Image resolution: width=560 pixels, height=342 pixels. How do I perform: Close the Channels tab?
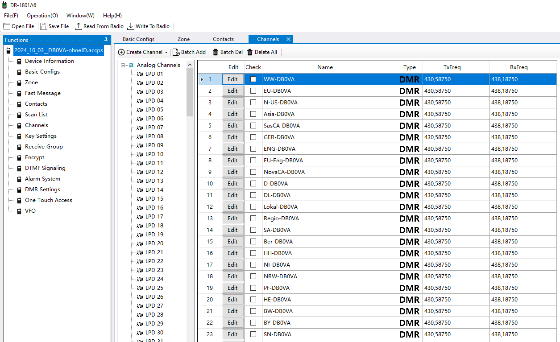288,39
